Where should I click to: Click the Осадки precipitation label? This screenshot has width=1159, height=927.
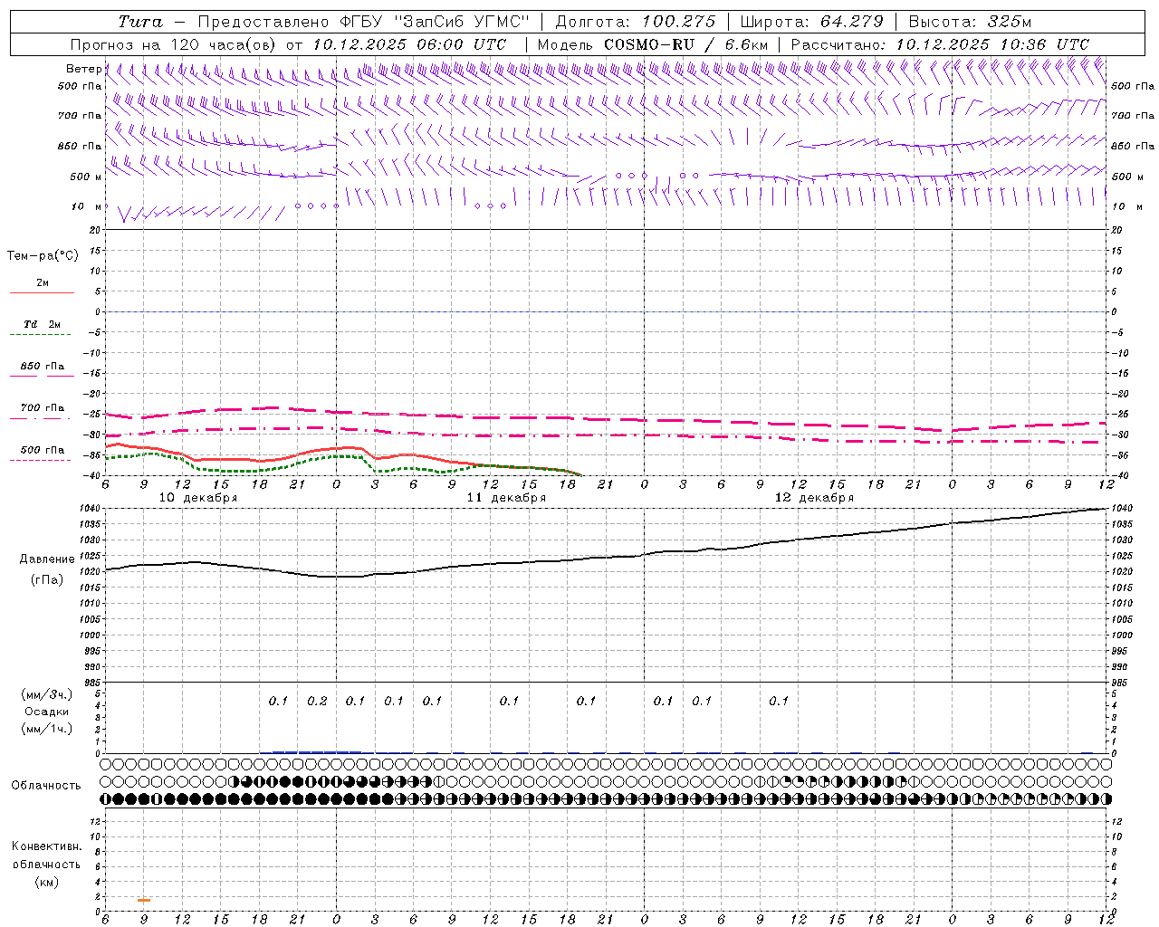tap(46, 712)
